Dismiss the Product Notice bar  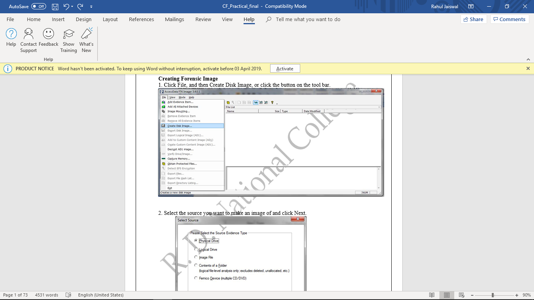pos(528,68)
